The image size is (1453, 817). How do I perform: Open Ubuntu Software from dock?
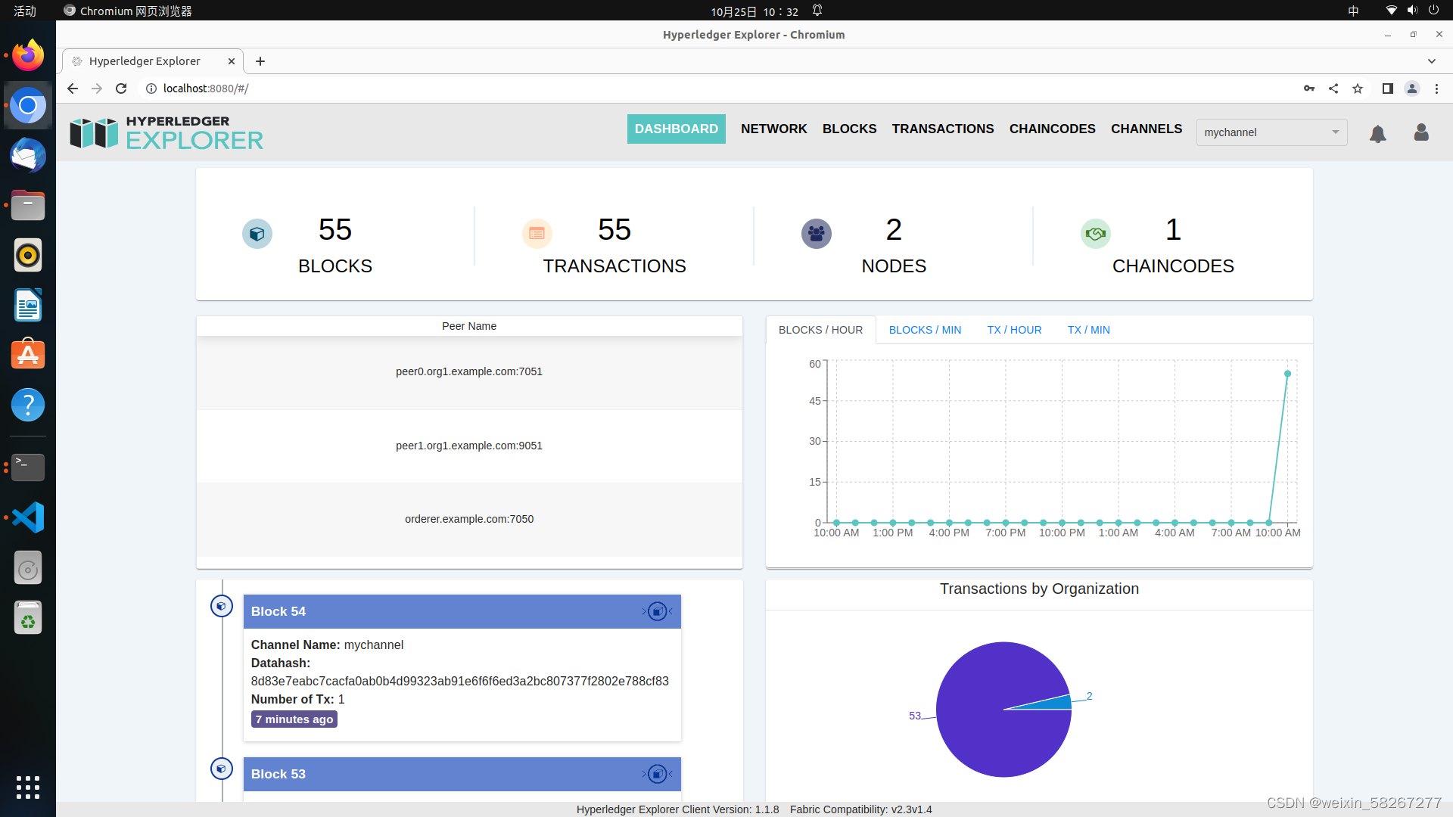(x=28, y=354)
